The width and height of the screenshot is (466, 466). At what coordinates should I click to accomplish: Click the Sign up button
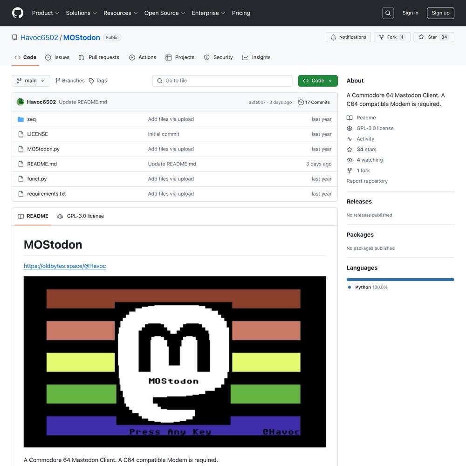tap(440, 13)
